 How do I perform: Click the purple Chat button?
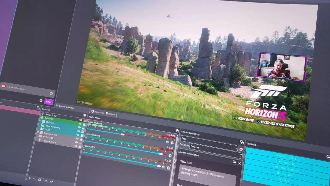[49, 102]
